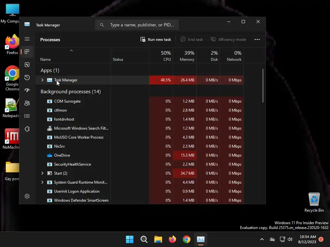Launch Google Chrome from the taskbar
330x247 pixels.
pyautogui.click(x=187, y=239)
